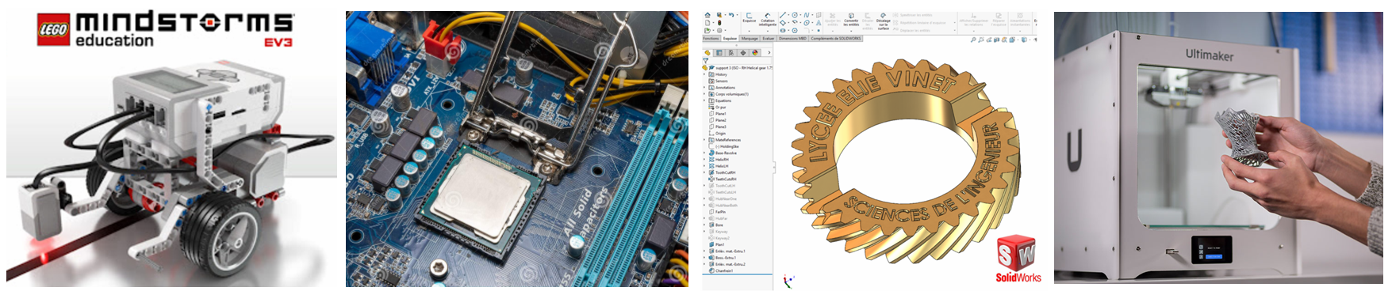Open the undo dropdown arrow
Viewport: 1392px width, 291px height.
737,15
